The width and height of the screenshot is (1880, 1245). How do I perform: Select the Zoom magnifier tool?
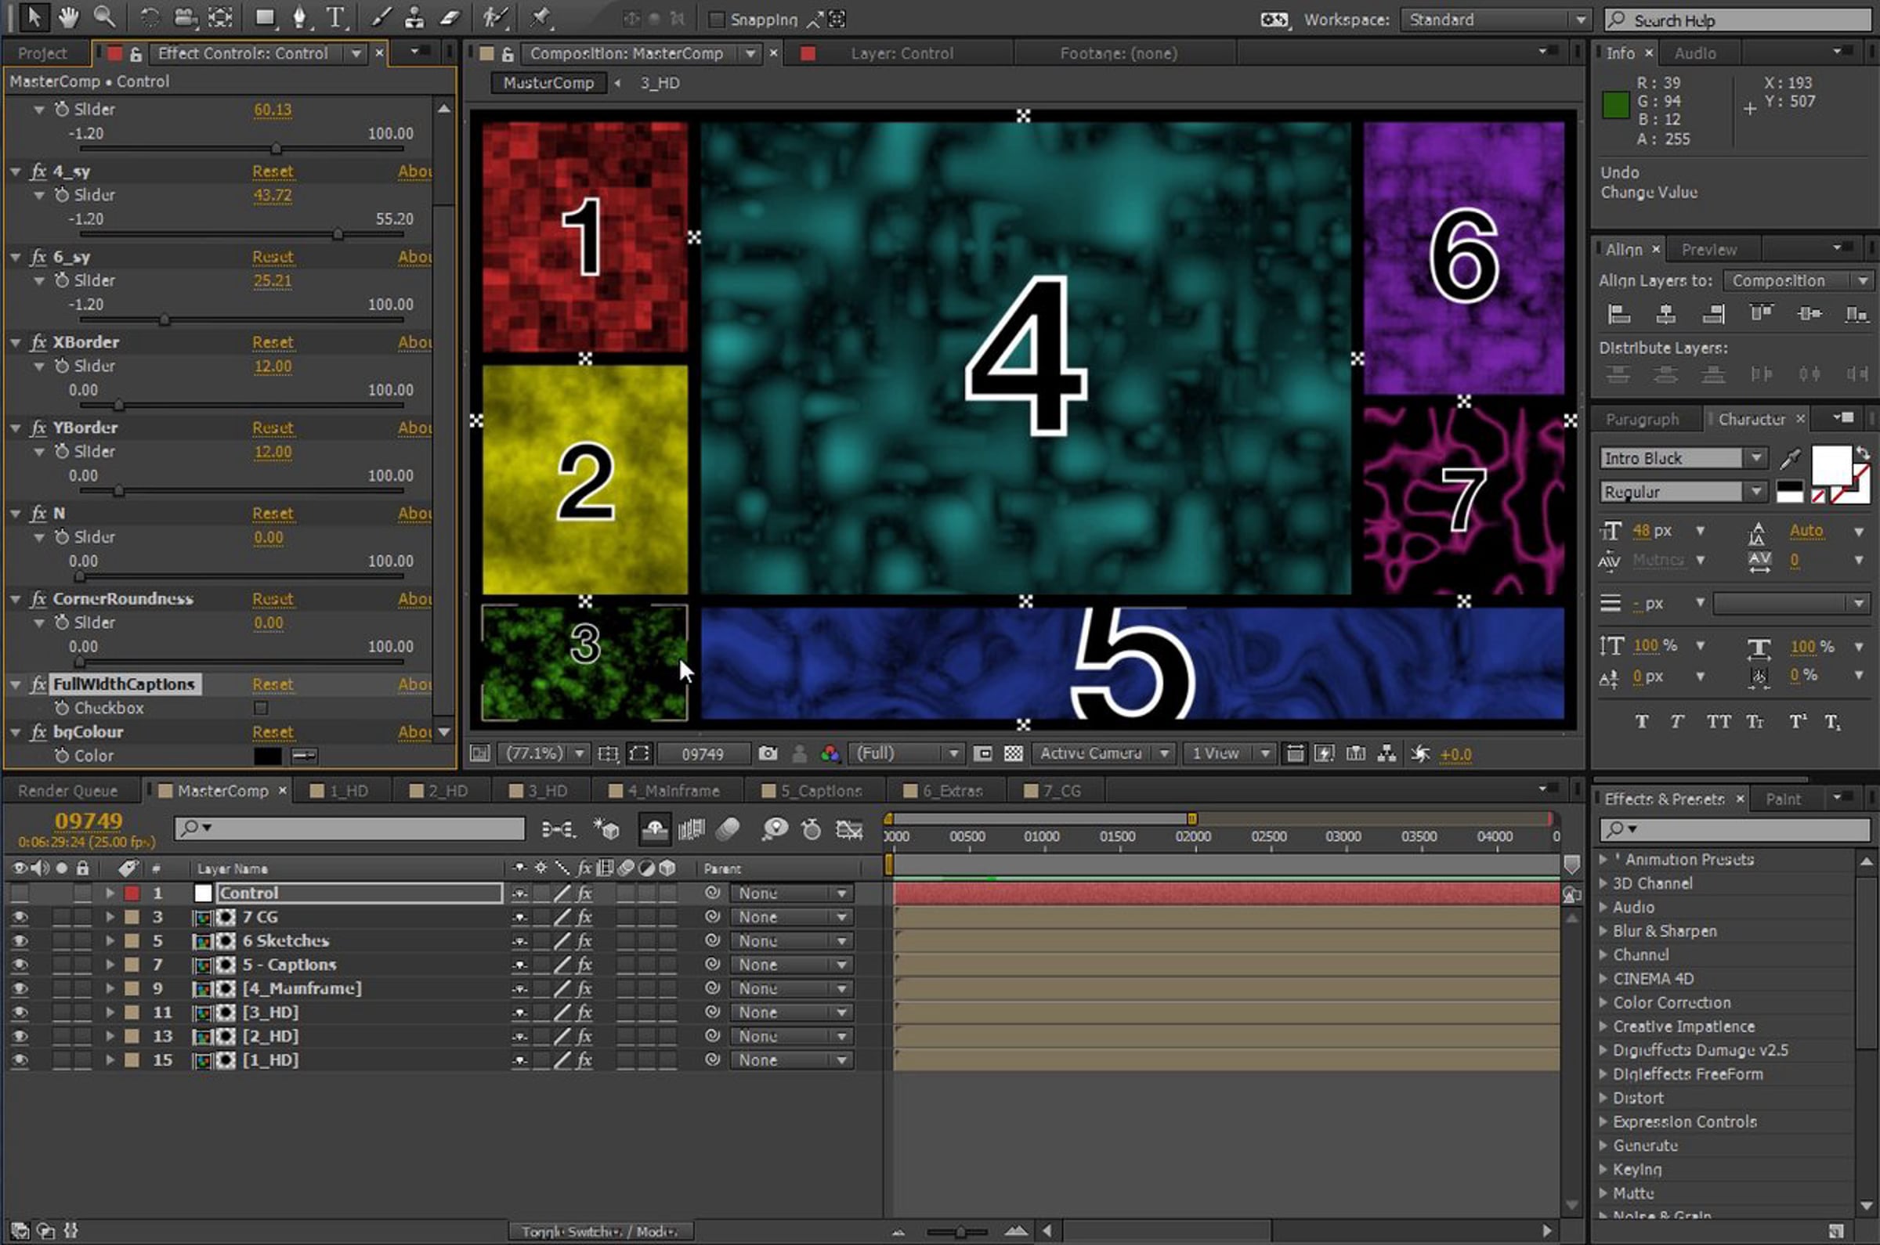tap(104, 16)
